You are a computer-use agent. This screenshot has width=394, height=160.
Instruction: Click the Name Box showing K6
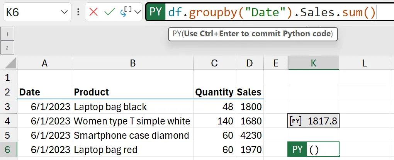click(x=31, y=12)
